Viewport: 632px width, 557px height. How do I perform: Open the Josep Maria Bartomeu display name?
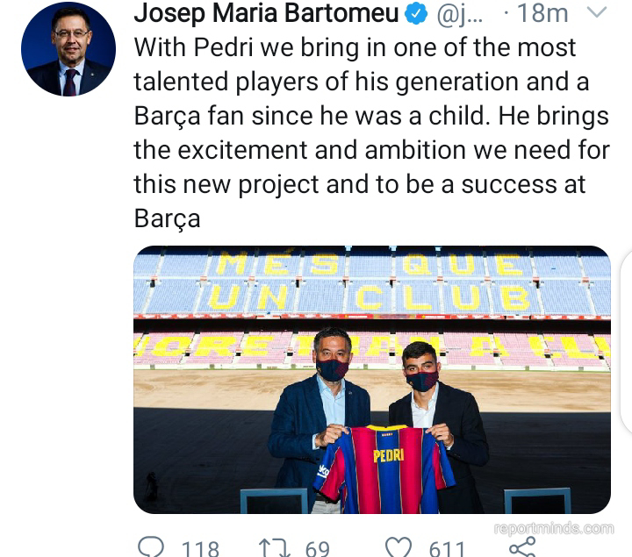(x=266, y=14)
